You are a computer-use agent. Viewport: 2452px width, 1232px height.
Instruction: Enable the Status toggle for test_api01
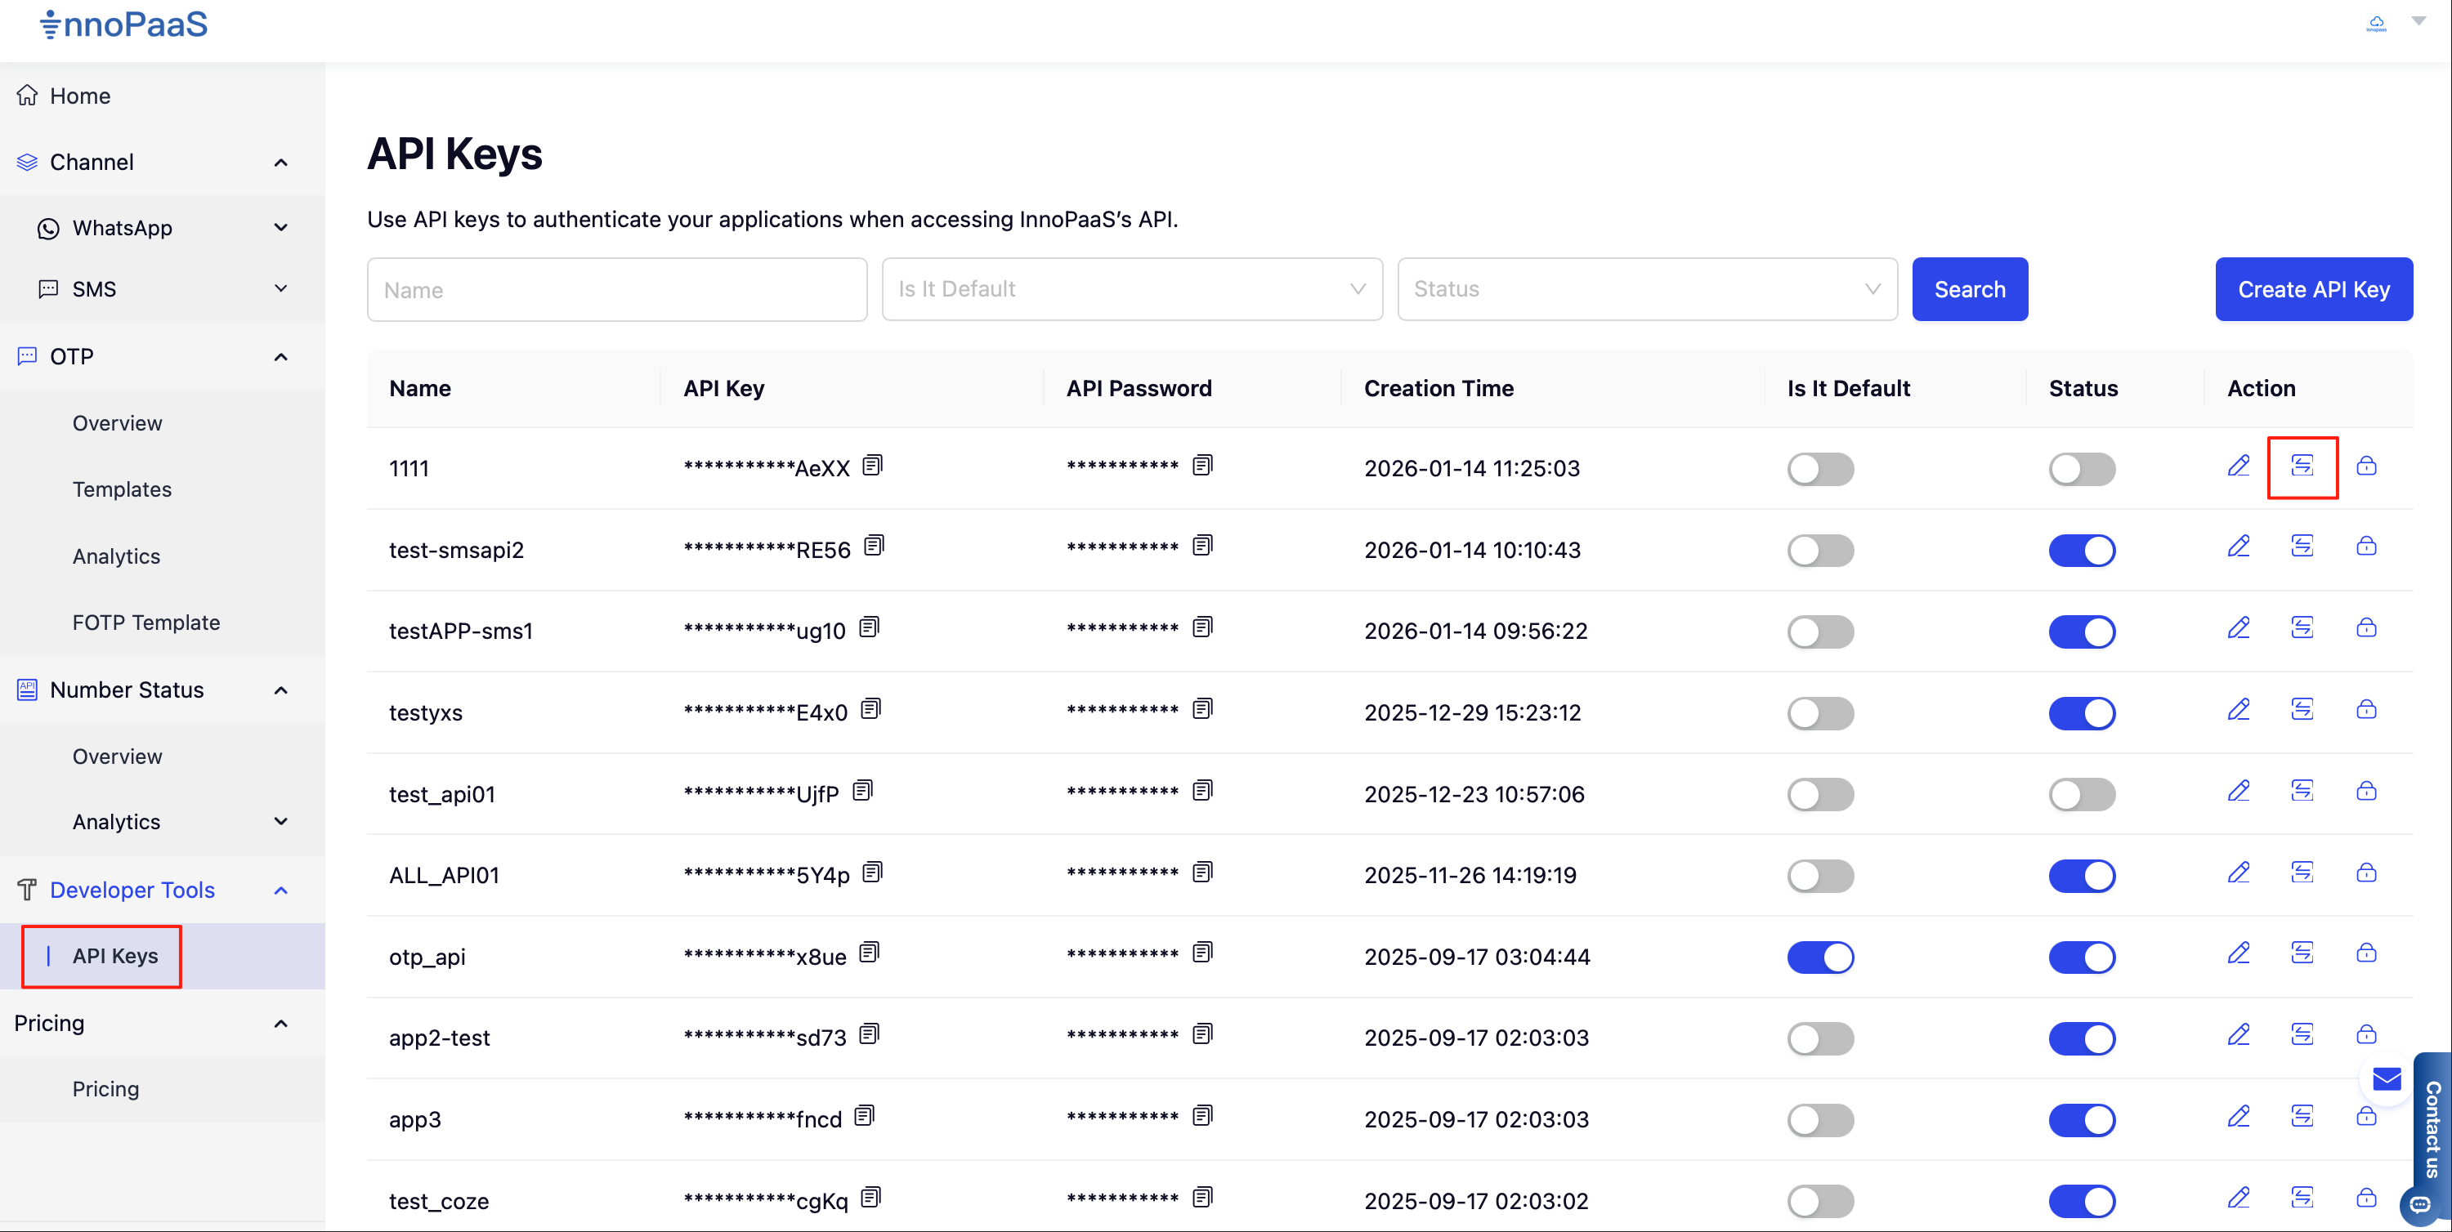(2081, 794)
